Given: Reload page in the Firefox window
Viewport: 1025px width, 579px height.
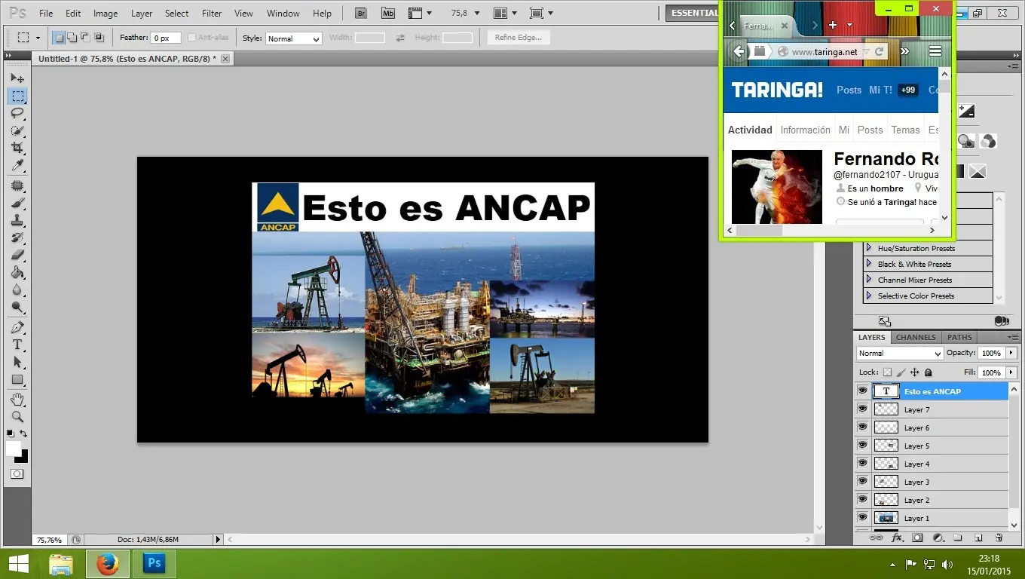Looking at the screenshot, I should (880, 51).
